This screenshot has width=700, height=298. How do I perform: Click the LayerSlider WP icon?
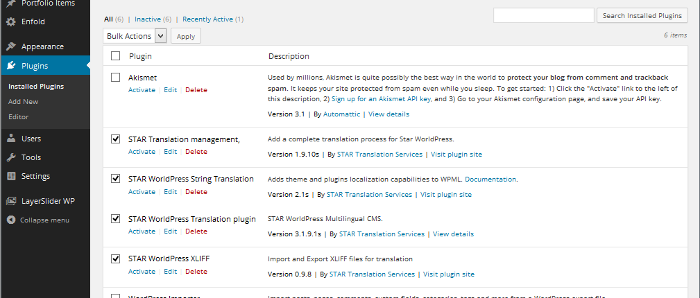coord(11,202)
